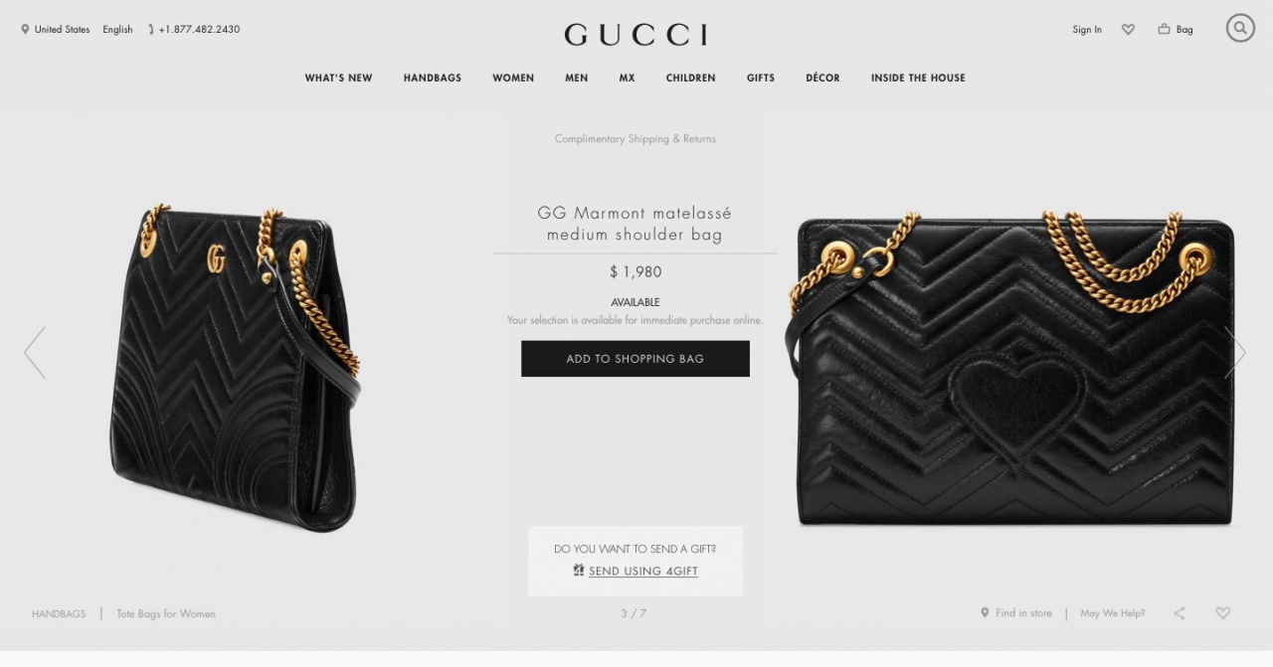Click the May We Help? link
This screenshot has height=667, width=1273.
(x=1113, y=613)
